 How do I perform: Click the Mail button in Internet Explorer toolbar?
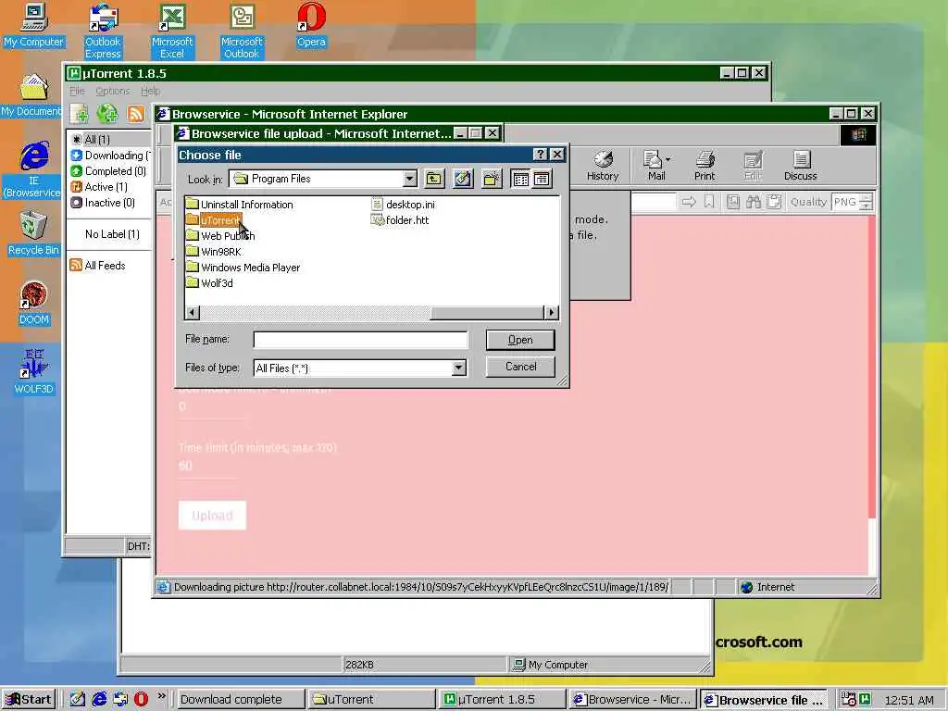pos(655,165)
